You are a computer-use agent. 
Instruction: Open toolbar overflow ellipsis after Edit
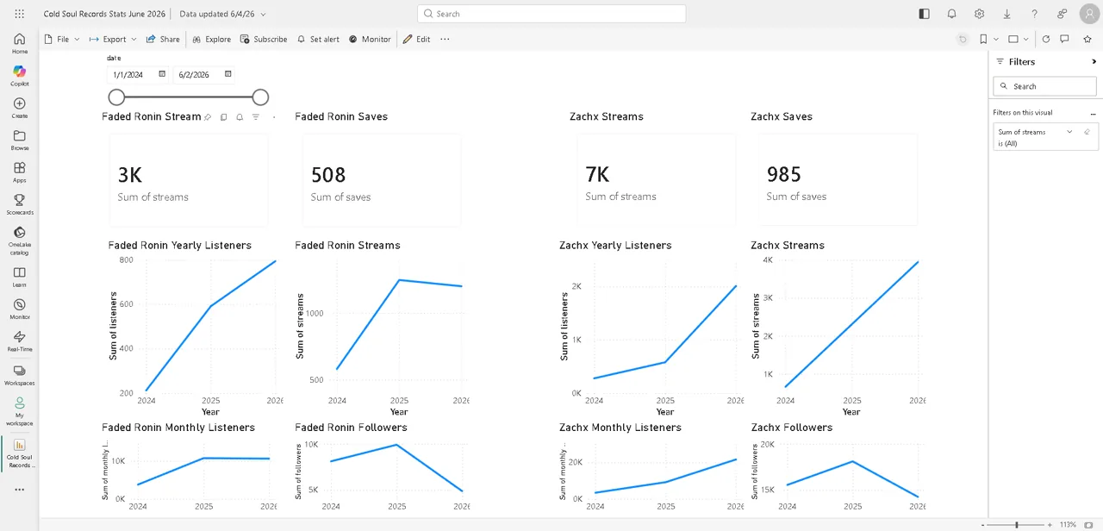(x=445, y=39)
